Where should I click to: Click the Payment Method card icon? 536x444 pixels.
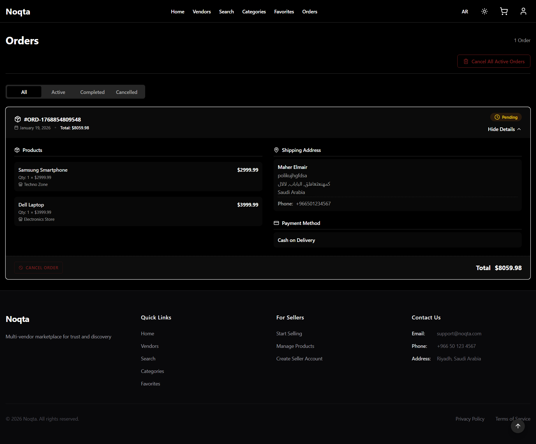pyautogui.click(x=276, y=223)
